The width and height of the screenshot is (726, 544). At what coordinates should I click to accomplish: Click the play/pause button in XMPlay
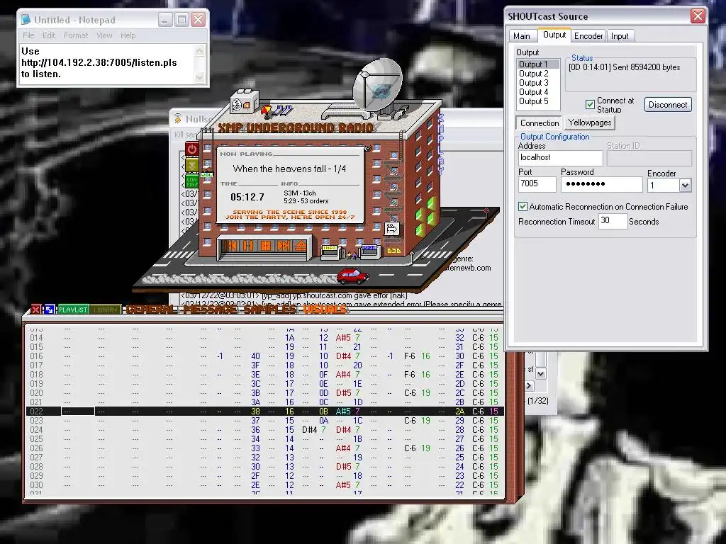(248, 246)
